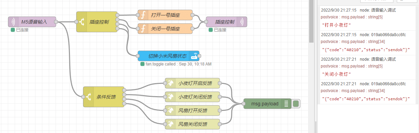Screen dimensions: 419x133
Task: Click the switch icon on 条件反馈 node
Action: pyautogui.click(x=88, y=97)
